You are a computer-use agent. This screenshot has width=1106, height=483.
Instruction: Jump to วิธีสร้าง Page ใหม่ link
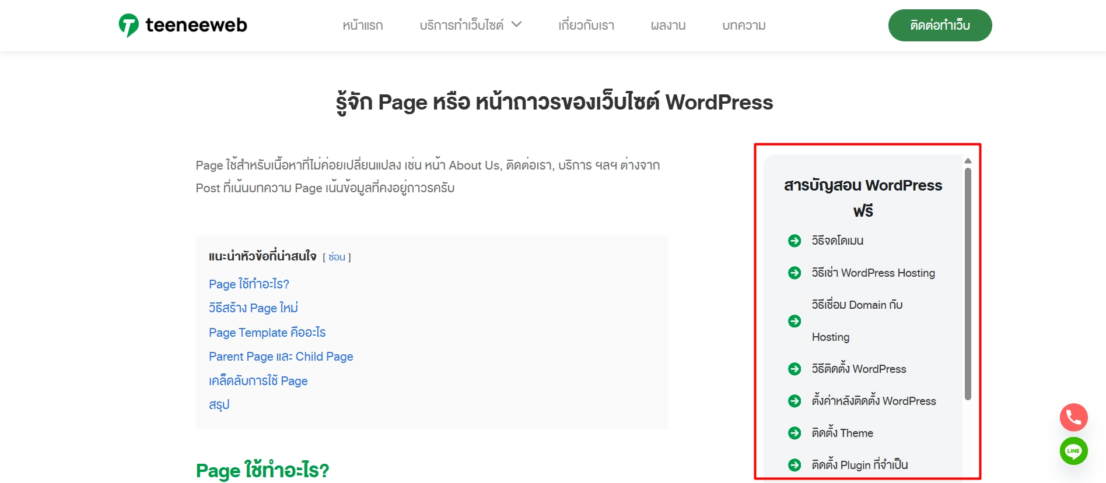tap(253, 308)
